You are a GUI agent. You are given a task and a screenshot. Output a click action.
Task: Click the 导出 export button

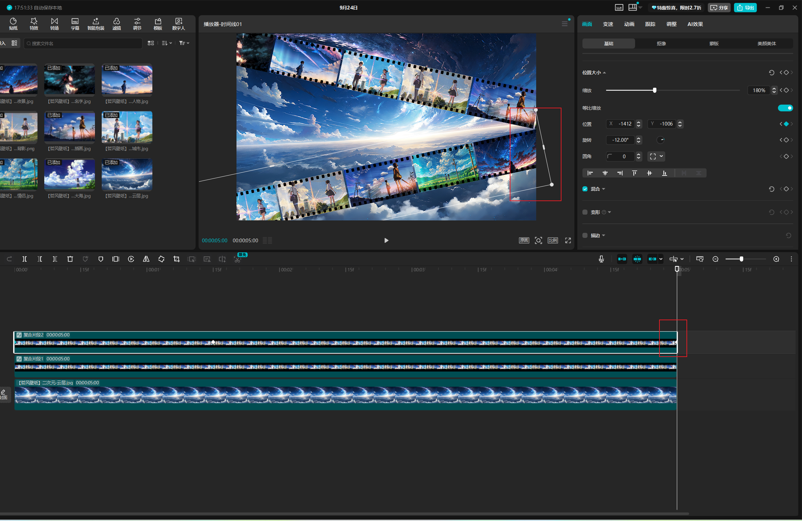(x=745, y=7)
